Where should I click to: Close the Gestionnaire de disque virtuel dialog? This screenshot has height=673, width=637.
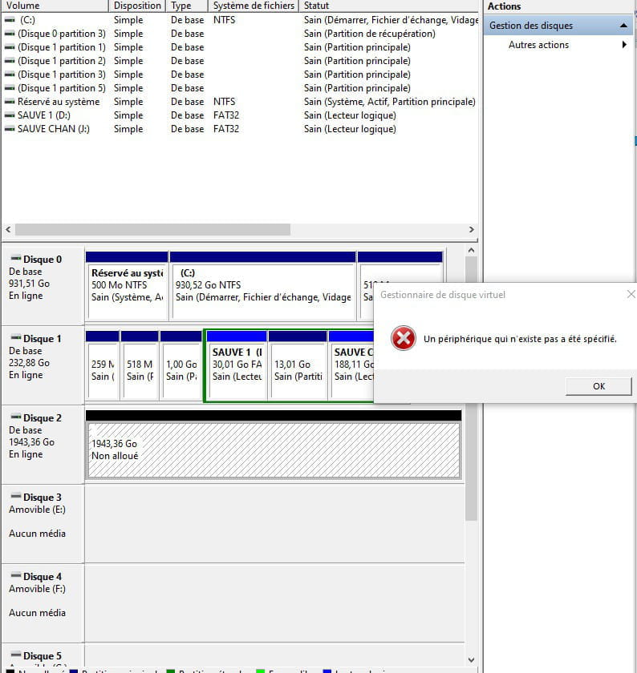(x=630, y=294)
